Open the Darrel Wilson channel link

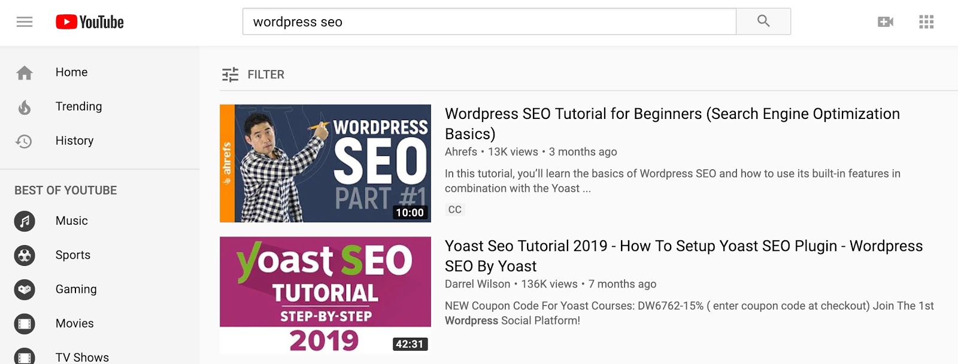click(x=477, y=284)
